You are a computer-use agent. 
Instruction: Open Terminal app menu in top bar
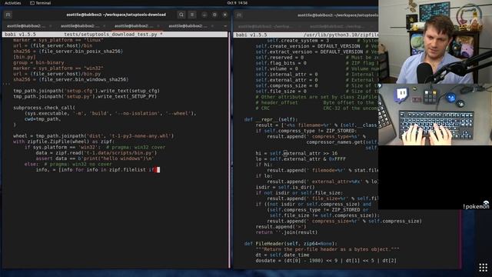click(40, 3)
